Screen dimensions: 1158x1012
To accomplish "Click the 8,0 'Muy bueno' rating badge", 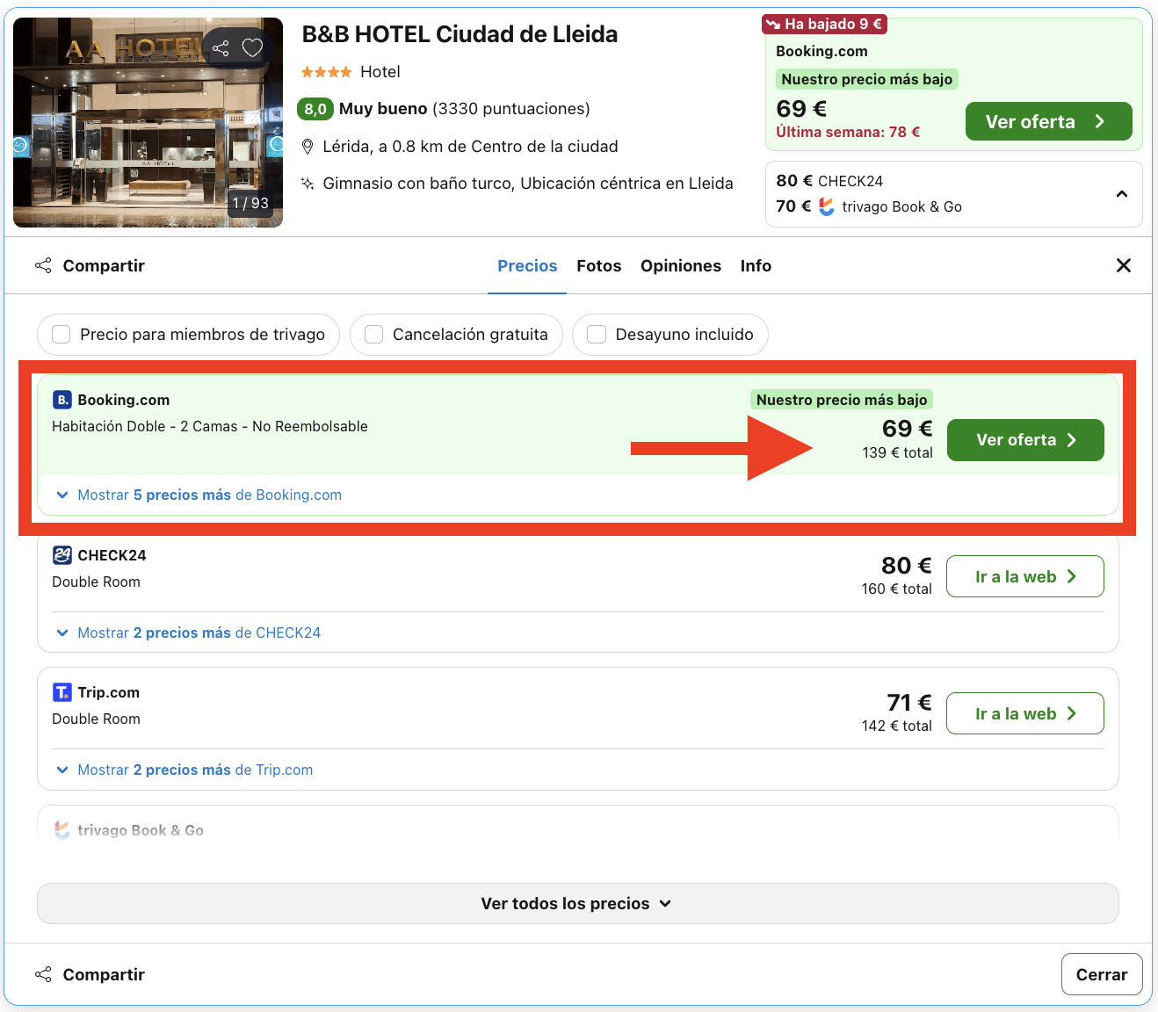I will 315,109.
